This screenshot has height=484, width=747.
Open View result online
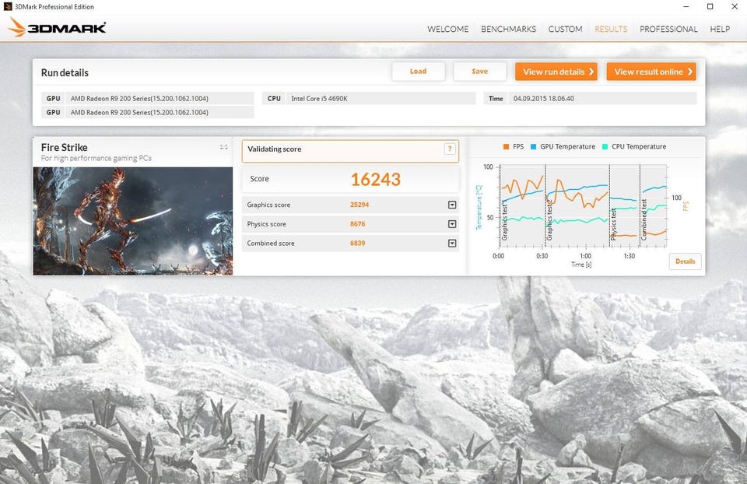pos(651,72)
